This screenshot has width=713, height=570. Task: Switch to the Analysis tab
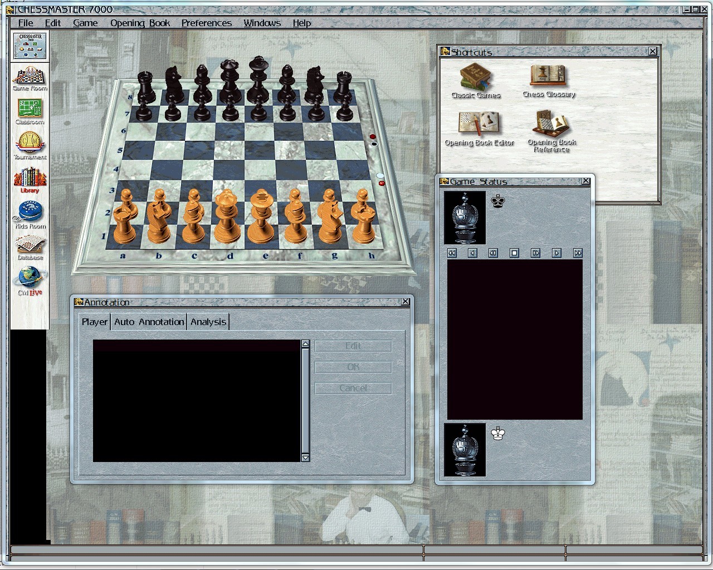coord(208,322)
